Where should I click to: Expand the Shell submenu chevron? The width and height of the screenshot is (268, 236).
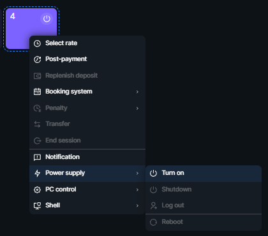click(x=137, y=205)
